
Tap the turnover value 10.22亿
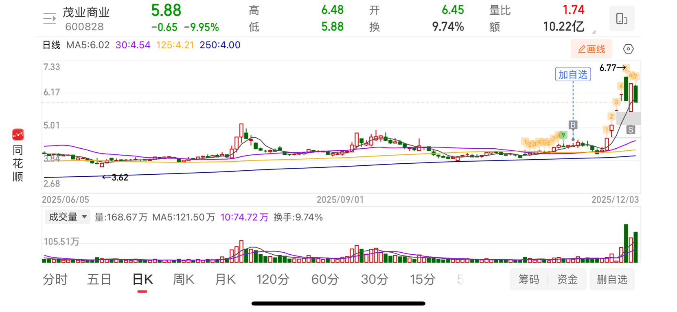click(x=564, y=27)
